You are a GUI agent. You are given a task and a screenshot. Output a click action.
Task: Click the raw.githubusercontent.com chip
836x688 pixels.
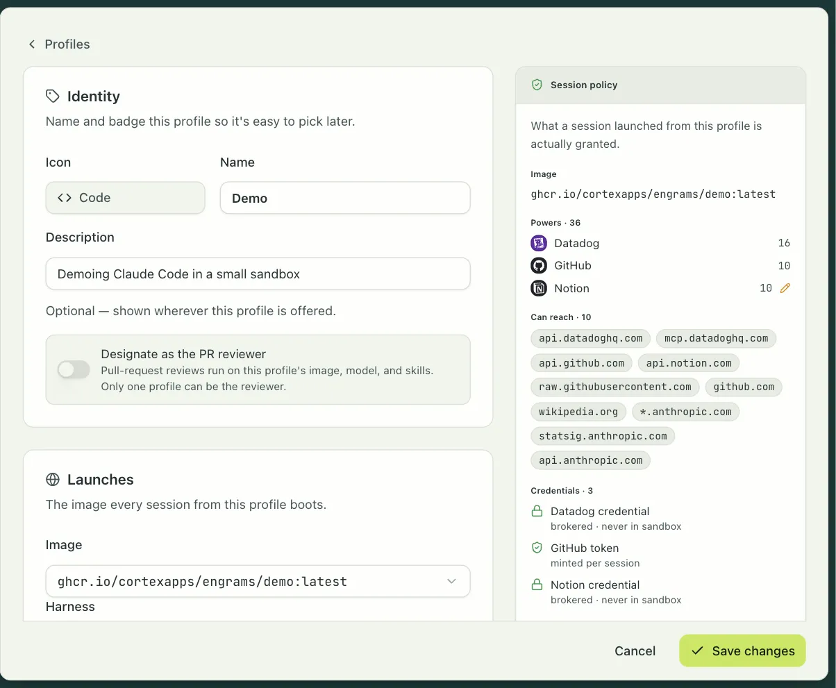615,387
